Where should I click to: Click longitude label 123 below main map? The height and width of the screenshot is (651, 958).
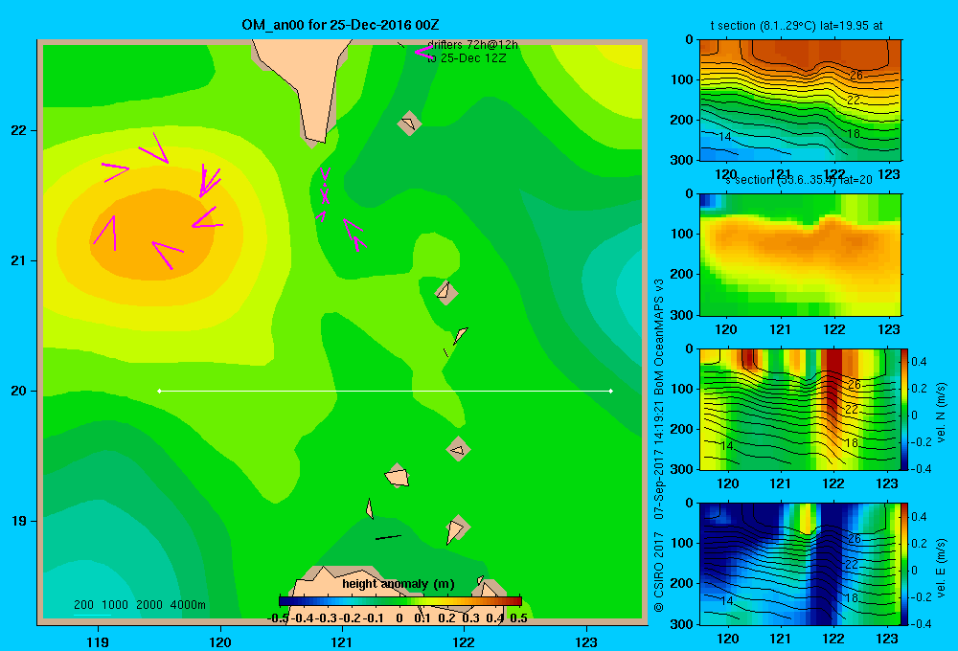(586, 641)
